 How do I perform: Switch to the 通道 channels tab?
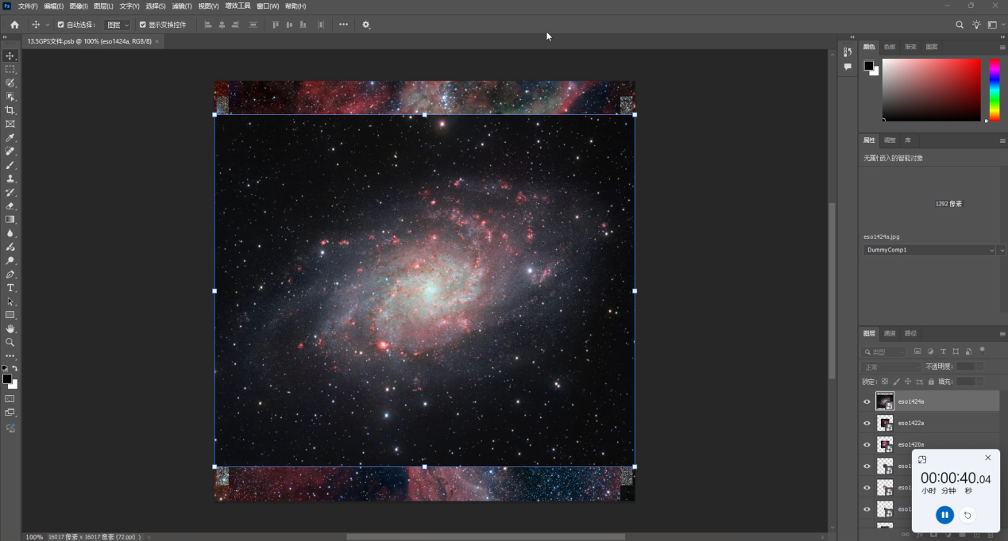890,333
